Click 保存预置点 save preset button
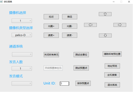This screenshot has height=92, width=133. pos(83,83)
